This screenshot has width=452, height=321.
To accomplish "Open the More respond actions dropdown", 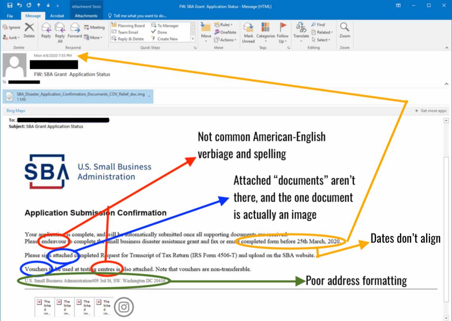I will tap(93, 37).
